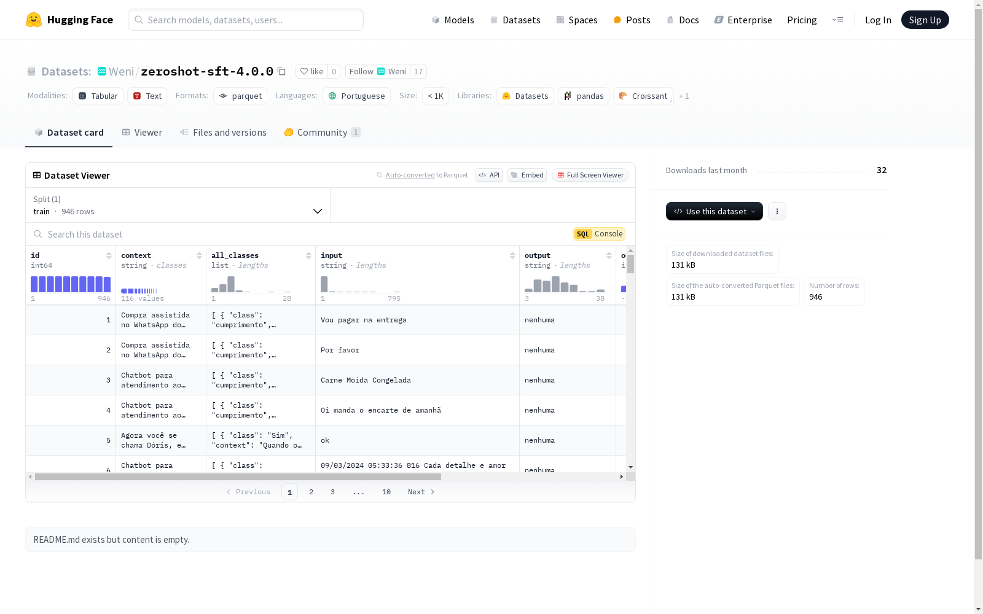Sort the context column with its arrows
The image size is (983, 614).
199,255
